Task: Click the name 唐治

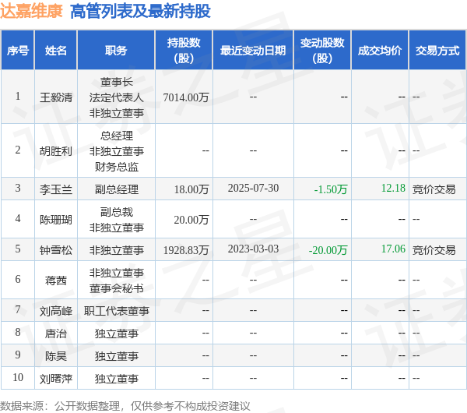Action: point(56,334)
